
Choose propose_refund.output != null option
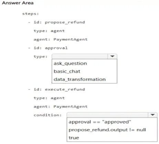tap(107, 130)
